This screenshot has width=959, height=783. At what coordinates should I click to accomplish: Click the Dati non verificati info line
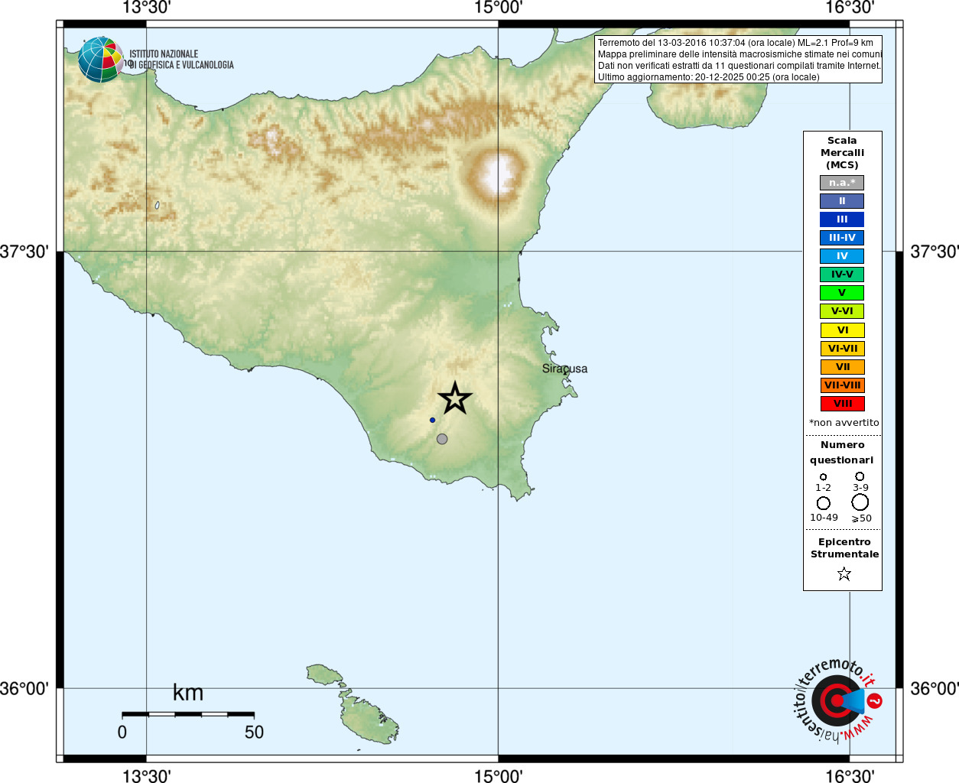[740, 66]
